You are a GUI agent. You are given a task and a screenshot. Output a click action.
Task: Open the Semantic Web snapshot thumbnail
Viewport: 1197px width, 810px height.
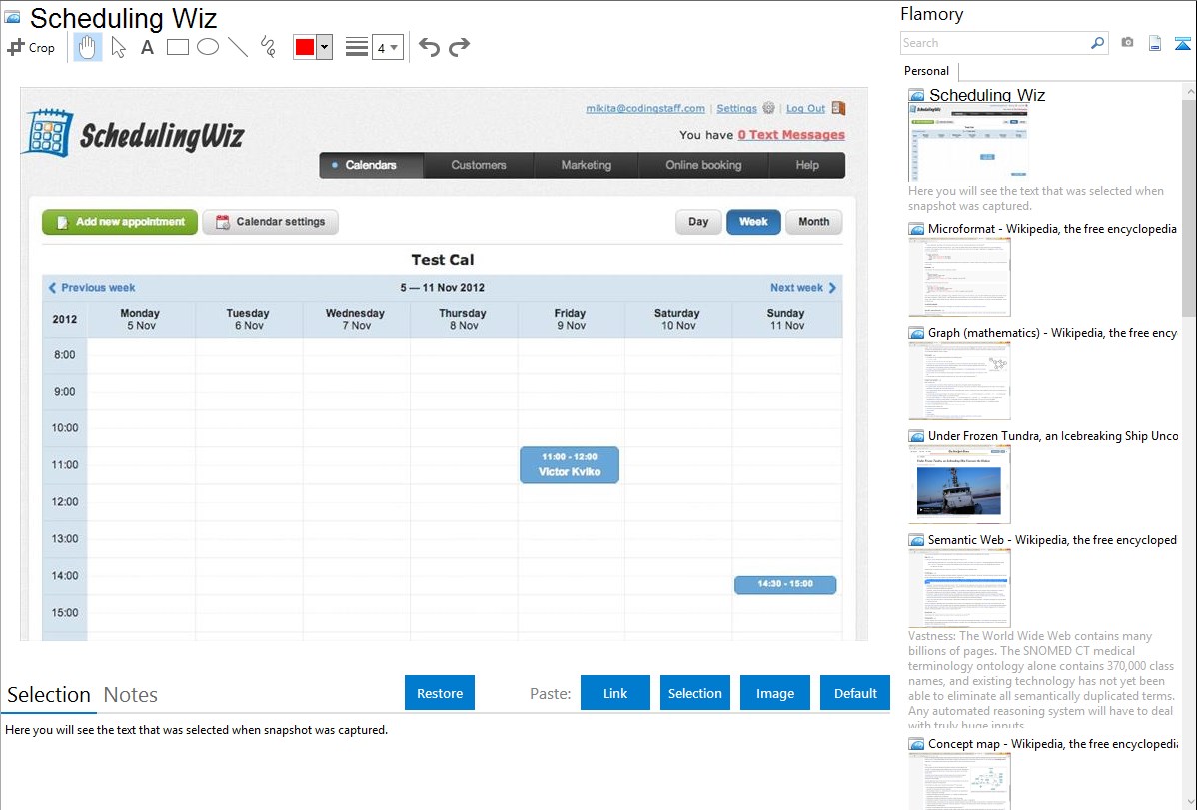coord(959,588)
